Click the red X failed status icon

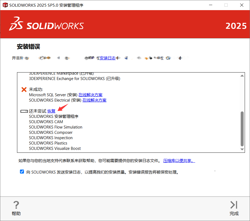[x=24, y=90]
